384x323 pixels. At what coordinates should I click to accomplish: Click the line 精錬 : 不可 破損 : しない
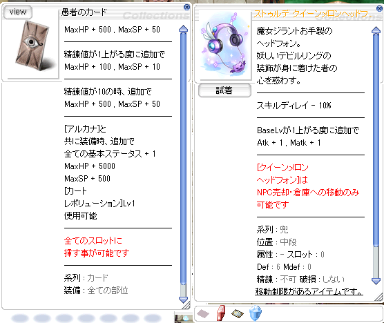coord(300,280)
